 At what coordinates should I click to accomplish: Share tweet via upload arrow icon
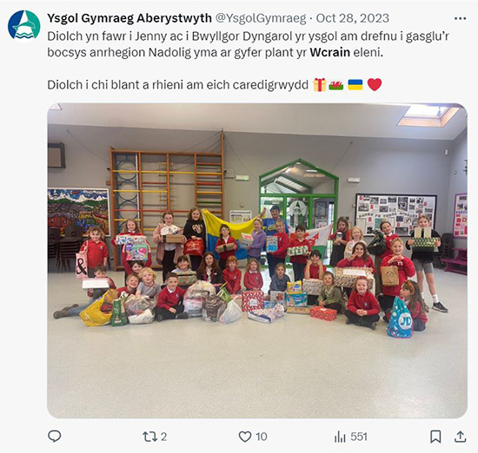pyautogui.click(x=460, y=437)
